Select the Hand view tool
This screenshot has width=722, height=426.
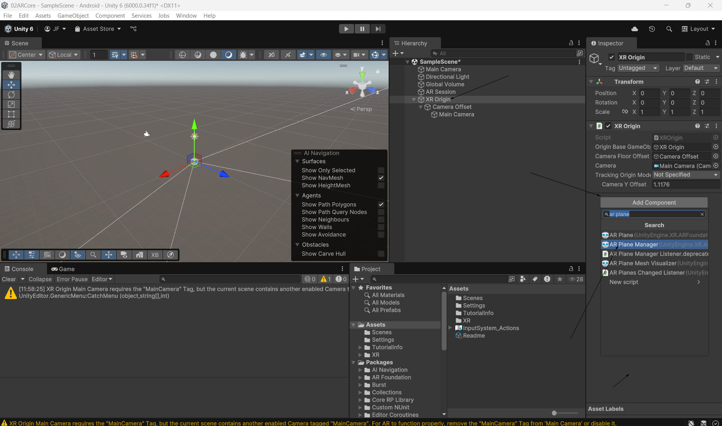11,75
